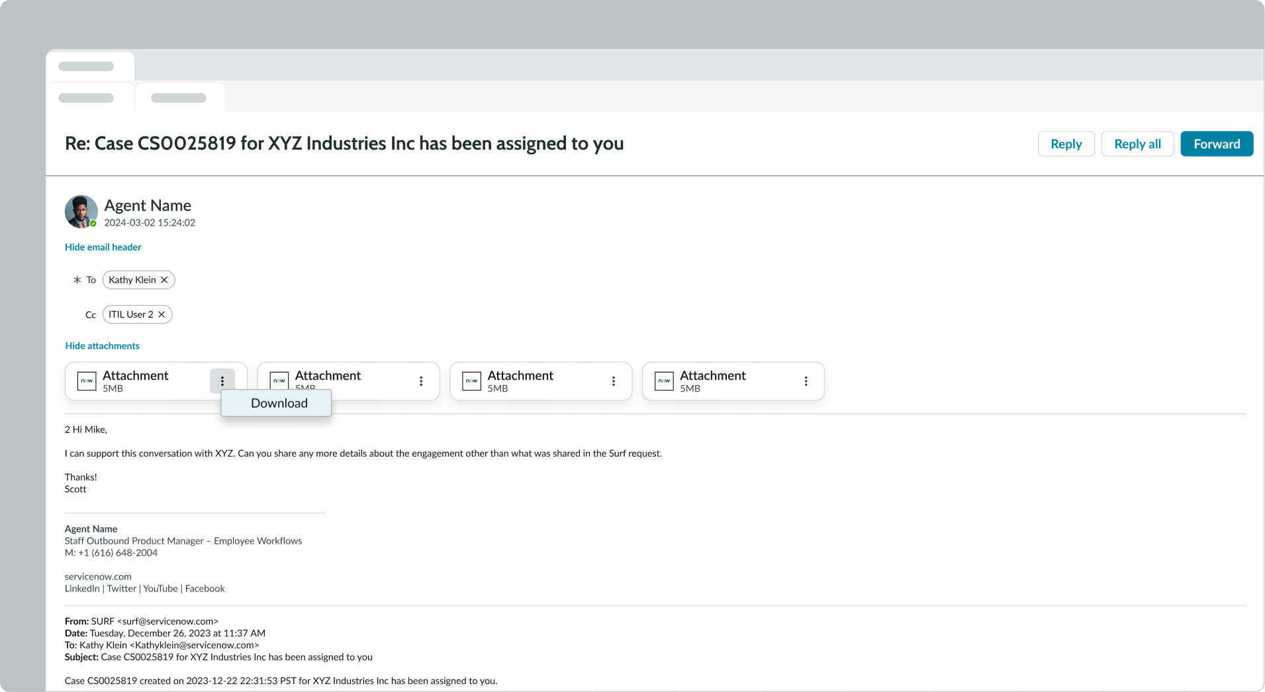Remove ITIL User 2 from the Cc field

(x=162, y=314)
